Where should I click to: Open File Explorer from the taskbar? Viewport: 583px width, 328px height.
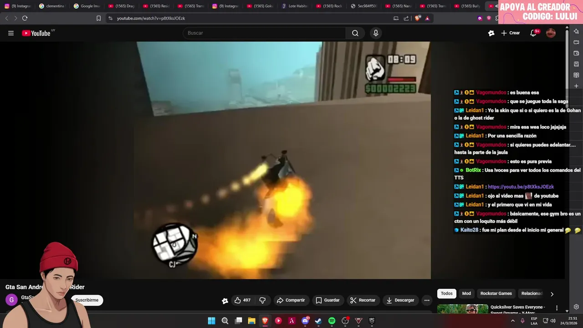click(x=251, y=321)
